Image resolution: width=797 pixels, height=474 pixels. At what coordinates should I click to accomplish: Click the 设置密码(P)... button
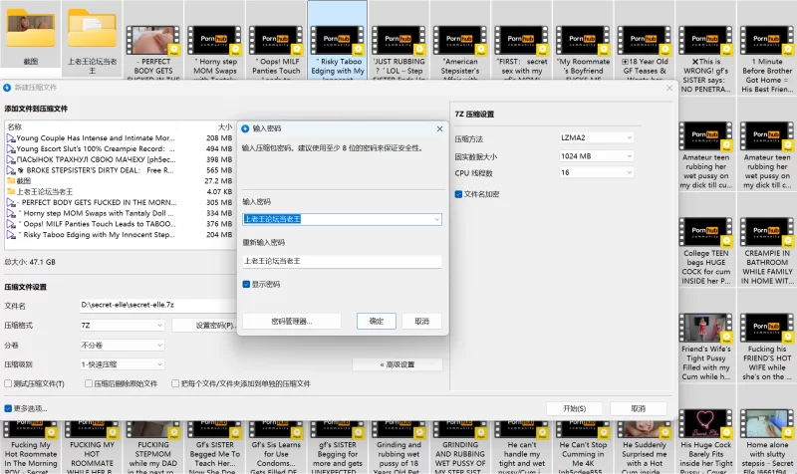click(x=204, y=326)
